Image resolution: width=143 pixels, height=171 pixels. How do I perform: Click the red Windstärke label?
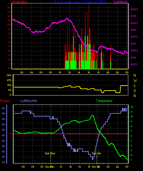(19, 2)
